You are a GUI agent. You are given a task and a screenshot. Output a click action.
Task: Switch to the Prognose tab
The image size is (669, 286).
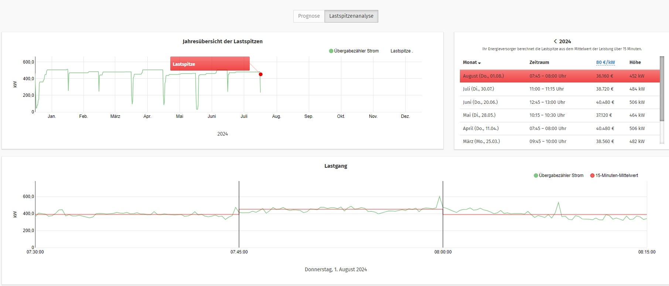[309, 16]
